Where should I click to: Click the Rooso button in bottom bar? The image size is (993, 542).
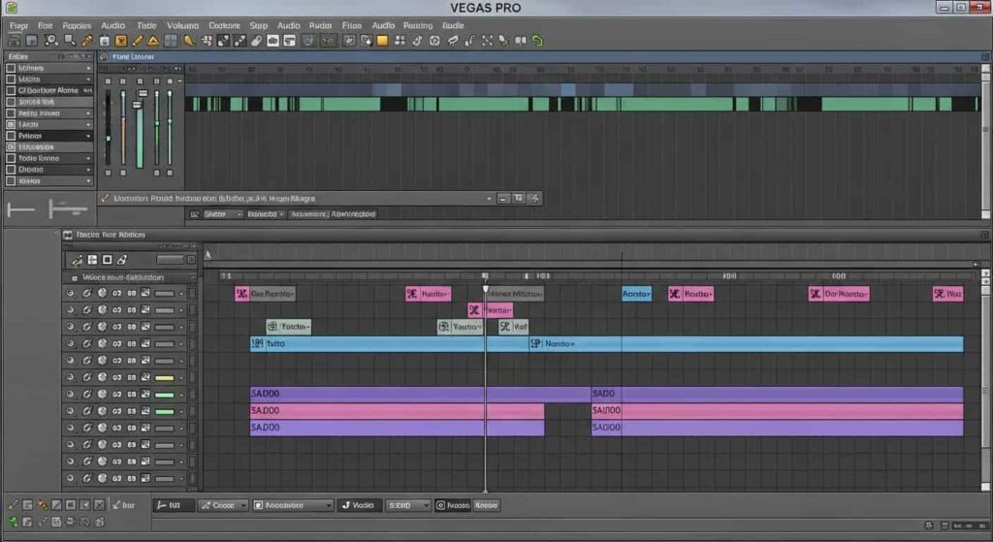coord(453,505)
